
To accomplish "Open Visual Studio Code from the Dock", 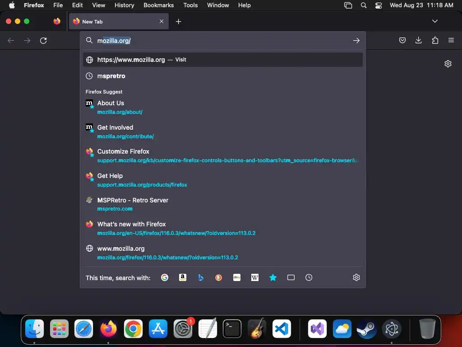I will pos(282,328).
